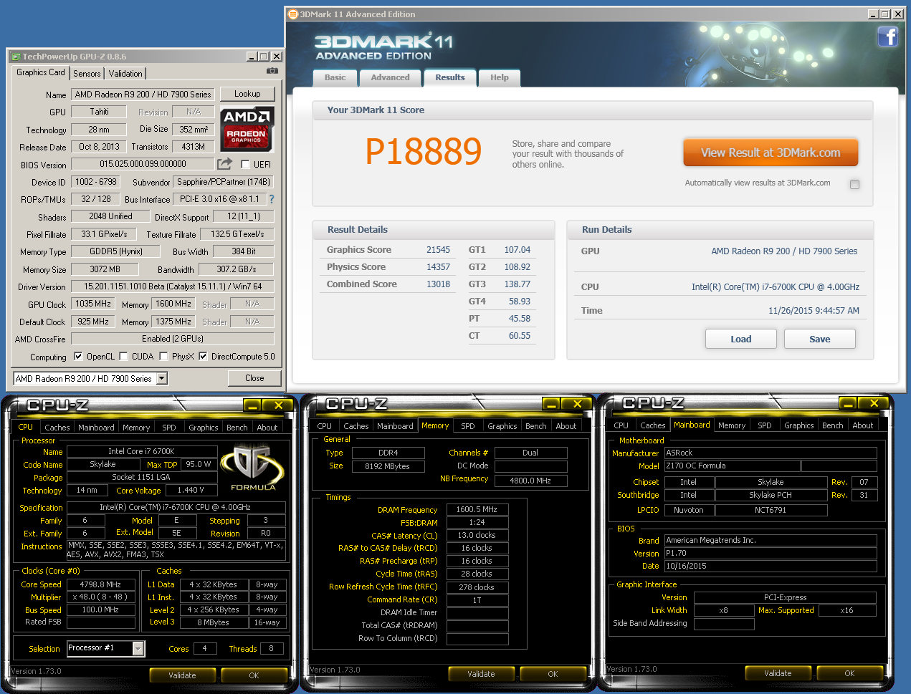
Task: Click the AMD Radeon Graphics logo in GPU-Z
Action: pyautogui.click(x=247, y=129)
